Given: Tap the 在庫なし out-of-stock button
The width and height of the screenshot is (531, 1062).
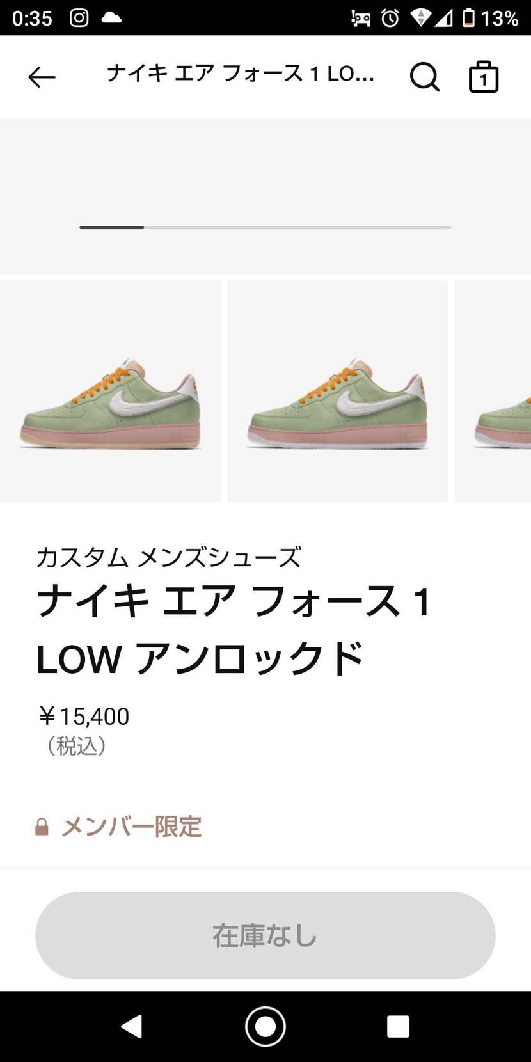Looking at the screenshot, I should coord(265,935).
